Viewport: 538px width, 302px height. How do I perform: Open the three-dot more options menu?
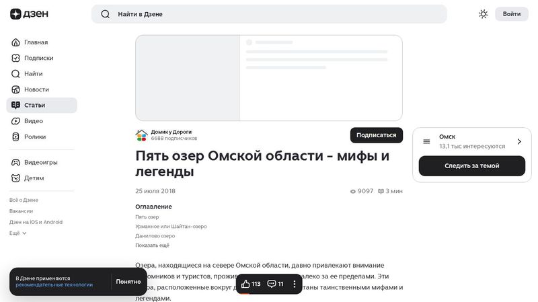tap(294, 284)
